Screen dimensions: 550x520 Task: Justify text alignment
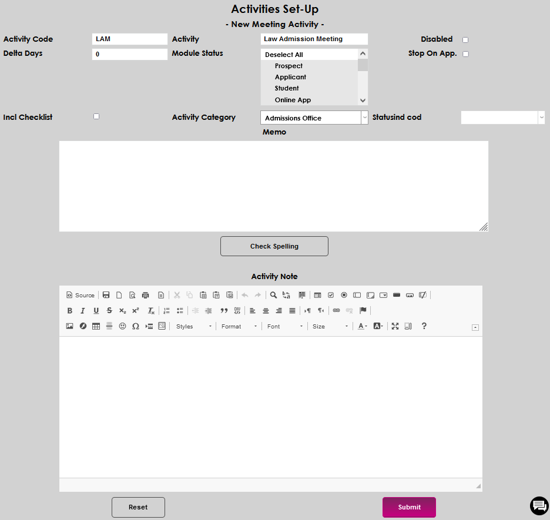(x=292, y=311)
